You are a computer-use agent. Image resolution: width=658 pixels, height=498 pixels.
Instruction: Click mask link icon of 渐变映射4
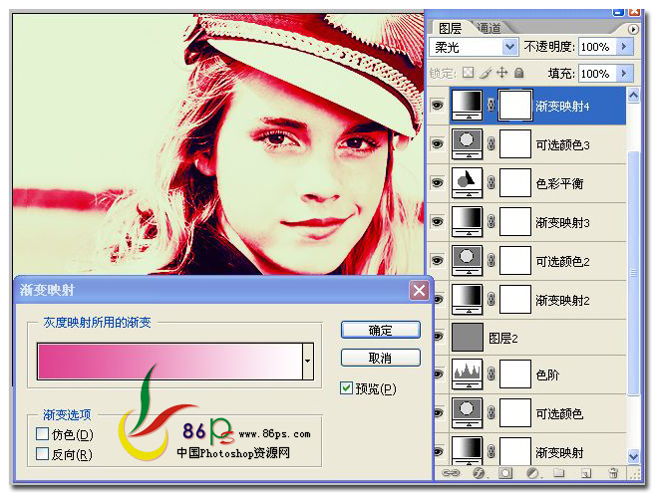point(491,105)
